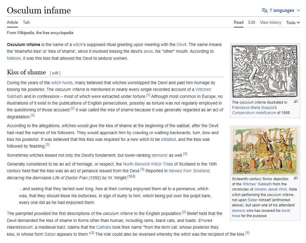
Task: Switch to the Article tab
Action: 12,23
